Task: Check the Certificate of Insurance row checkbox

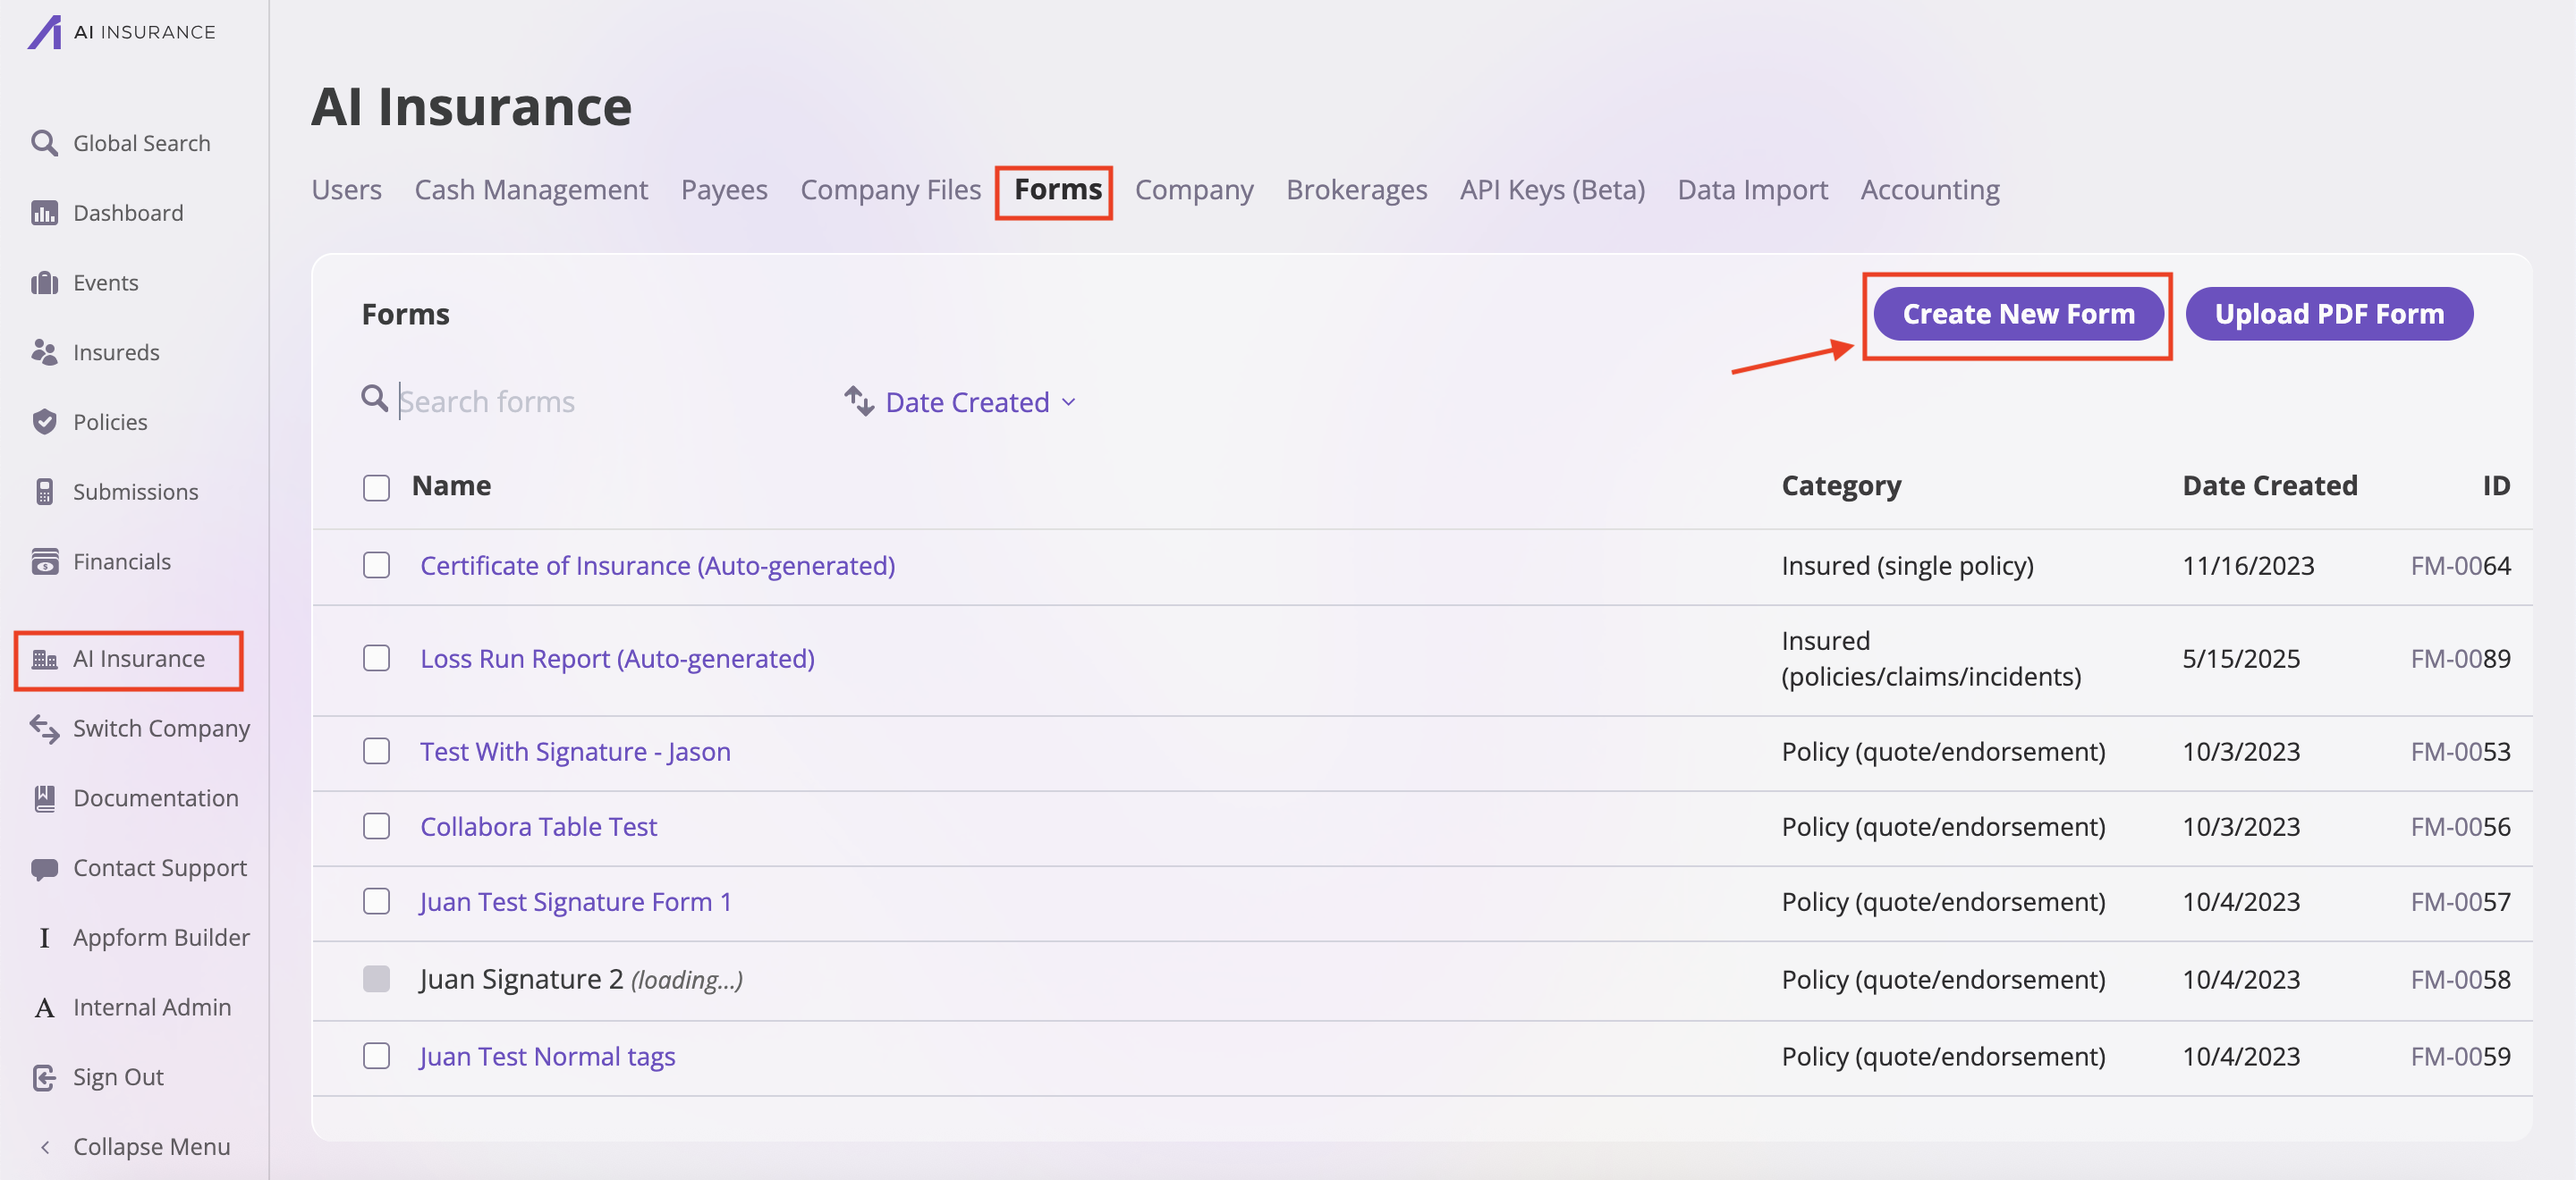Action: point(376,566)
